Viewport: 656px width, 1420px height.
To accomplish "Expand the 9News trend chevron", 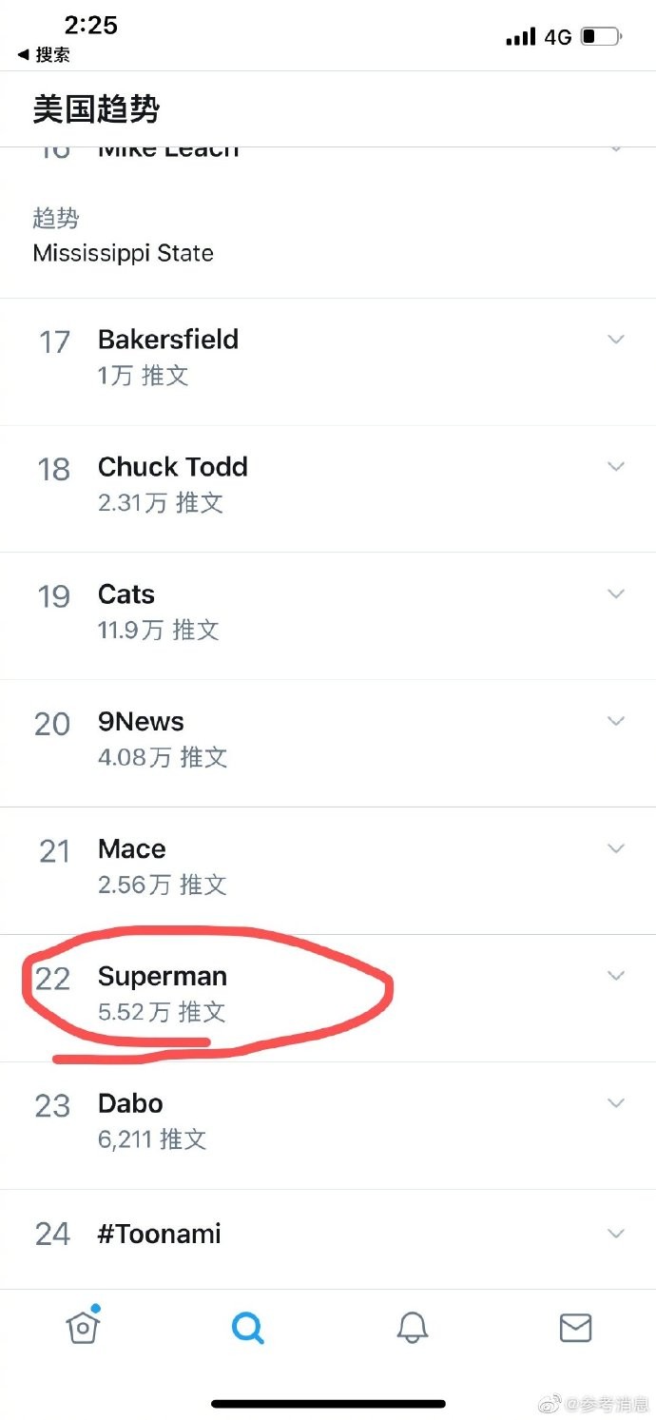I will [x=616, y=721].
